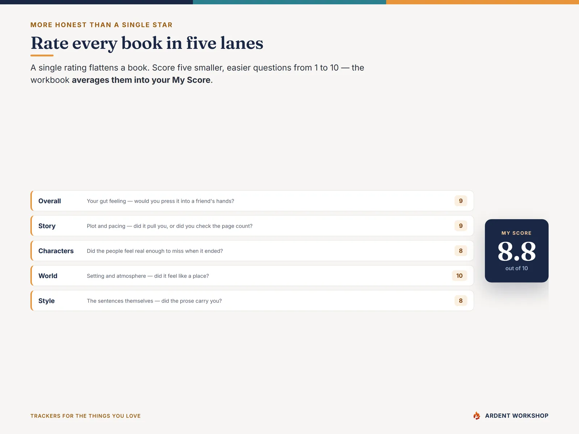Click the 'MY SCORE' card label
The height and width of the screenshot is (434, 579).
point(517,233)
